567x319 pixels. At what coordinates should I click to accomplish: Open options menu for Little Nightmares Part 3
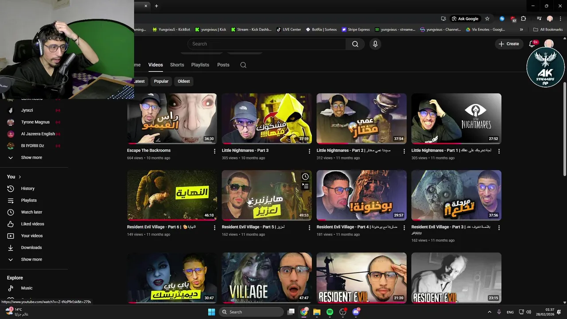(309, 151)
